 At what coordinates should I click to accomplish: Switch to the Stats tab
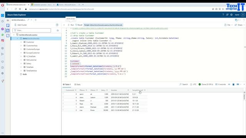pos(77,84)
